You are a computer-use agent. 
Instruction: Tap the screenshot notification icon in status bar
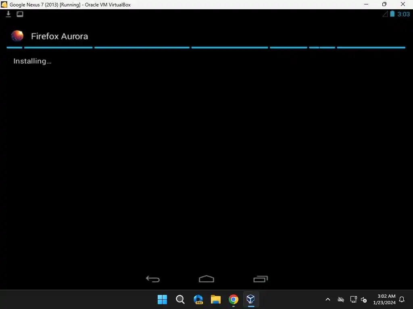pos(20,14)
